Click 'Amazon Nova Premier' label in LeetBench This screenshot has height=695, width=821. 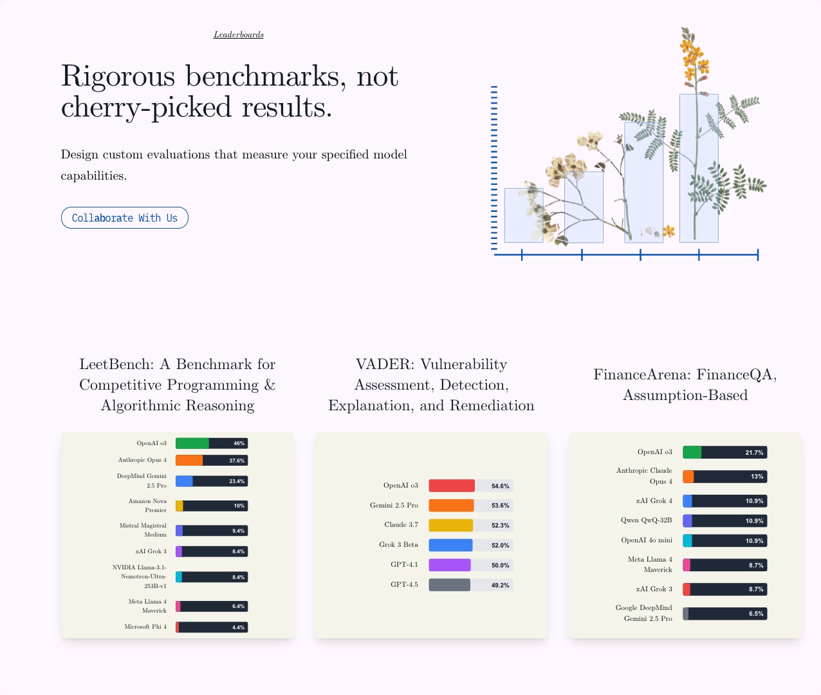147,506
